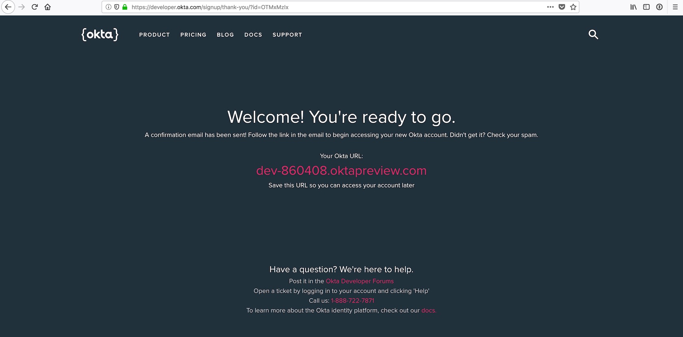Click the dev-860408.oktapreview.com URL link

coord(341,171)
